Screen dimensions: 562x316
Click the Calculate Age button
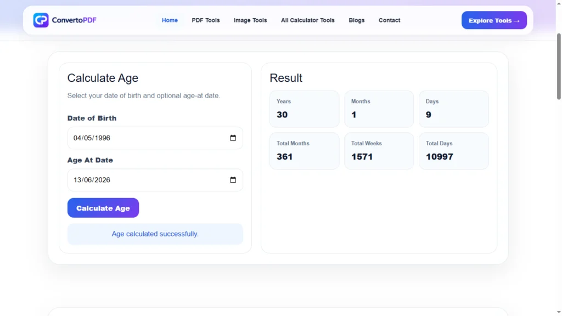pyautogui.click(x=103, y=208)
